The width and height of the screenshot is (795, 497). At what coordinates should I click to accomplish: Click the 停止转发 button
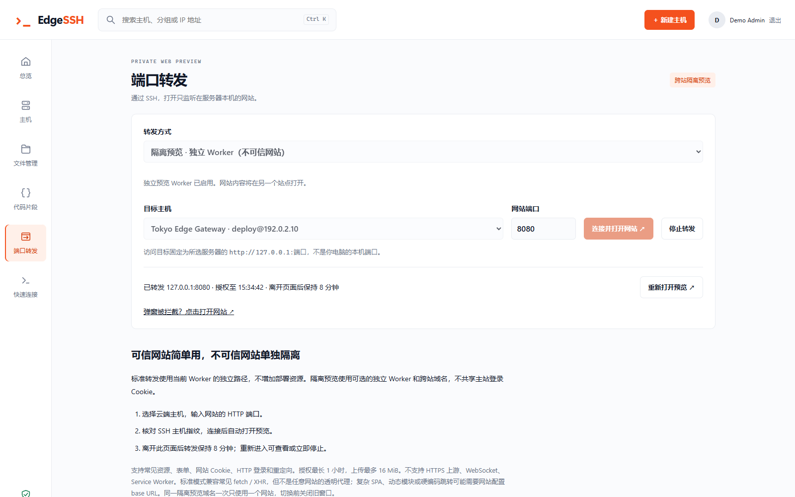point(682,229)
